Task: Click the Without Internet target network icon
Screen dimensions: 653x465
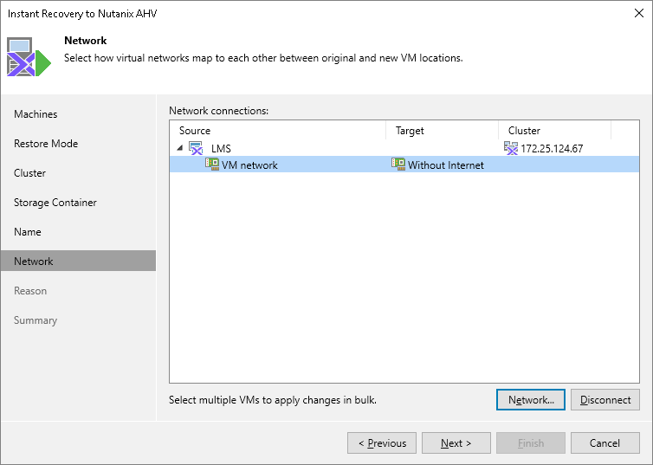Action: coord(398,165)
